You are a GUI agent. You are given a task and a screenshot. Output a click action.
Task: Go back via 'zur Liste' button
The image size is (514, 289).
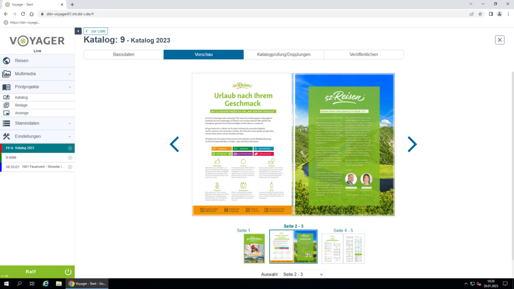[x=96, y=31]
